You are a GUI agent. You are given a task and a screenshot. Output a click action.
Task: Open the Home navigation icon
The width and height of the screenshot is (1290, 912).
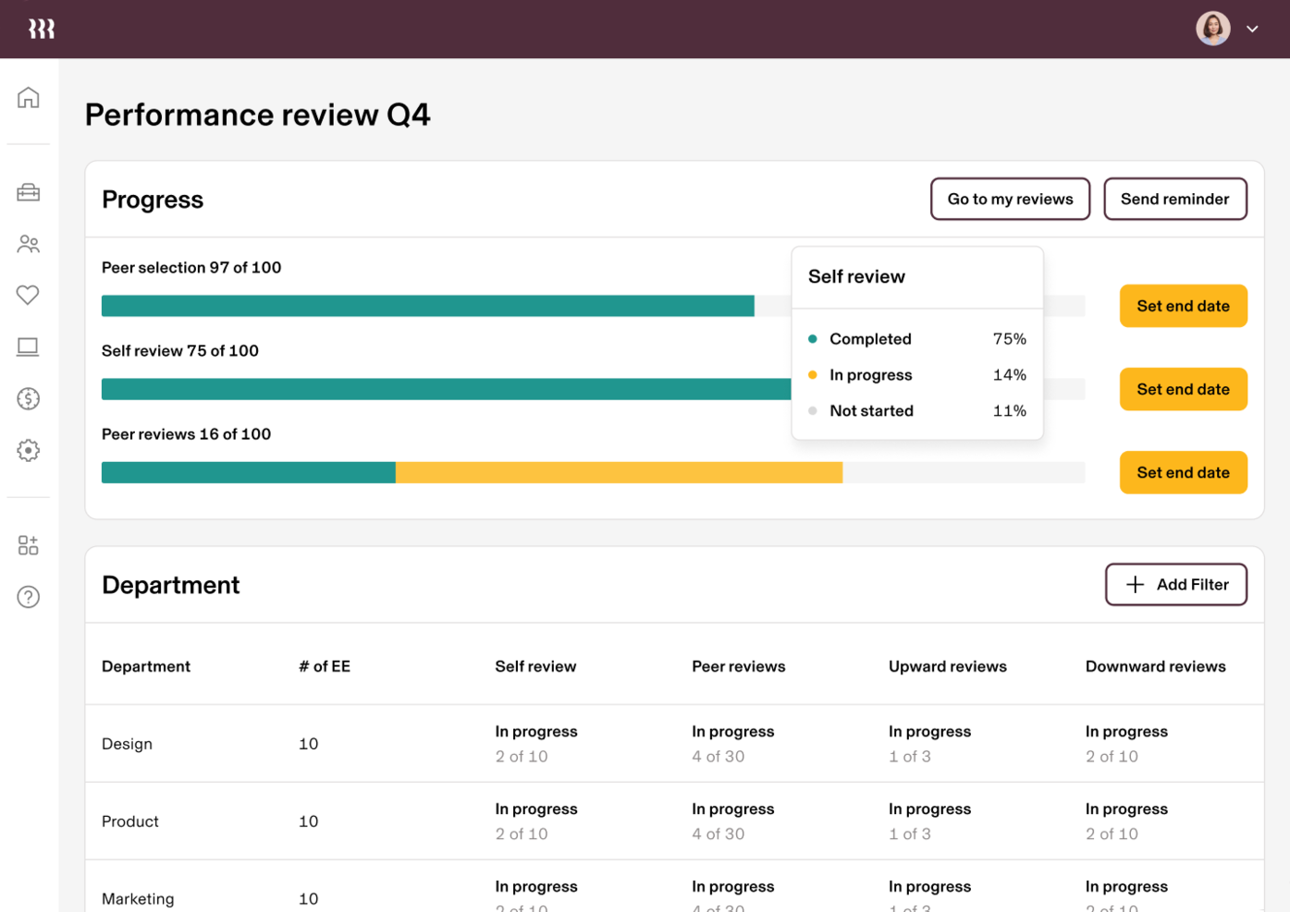(x=28, y=97)
